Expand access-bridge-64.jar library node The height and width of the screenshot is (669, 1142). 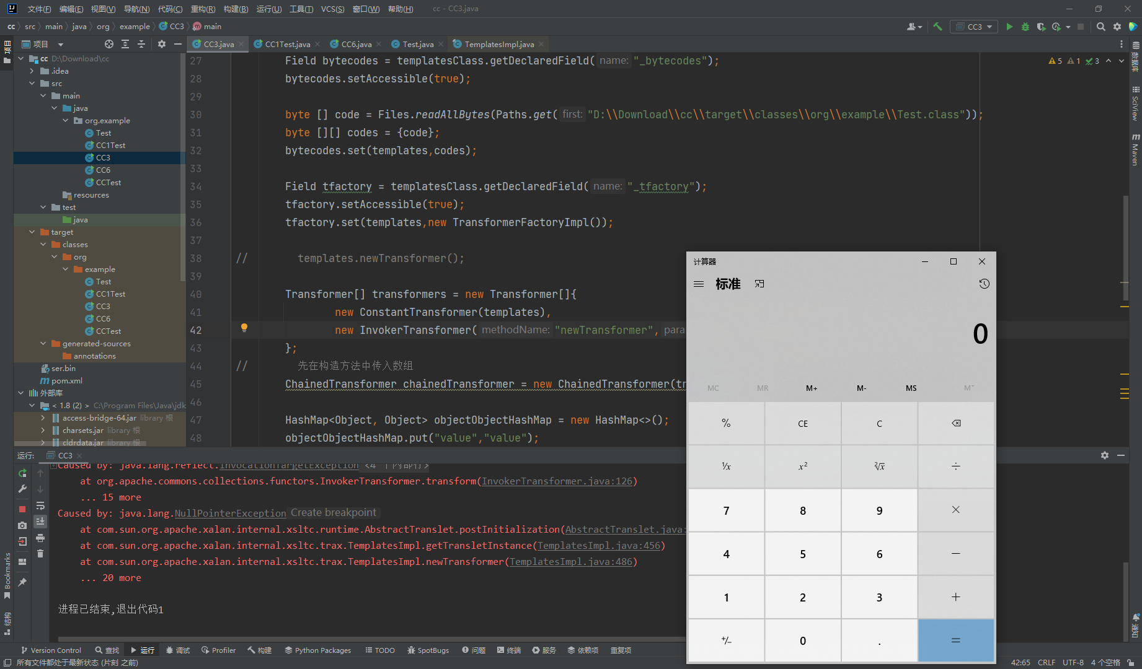[x=43, y=418]
